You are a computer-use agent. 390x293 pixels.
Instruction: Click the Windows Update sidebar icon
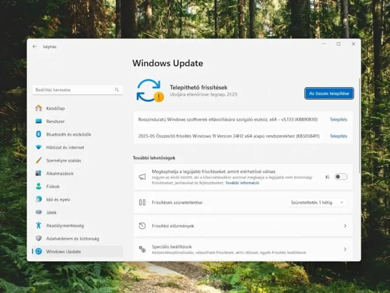(x=38, y=251)
